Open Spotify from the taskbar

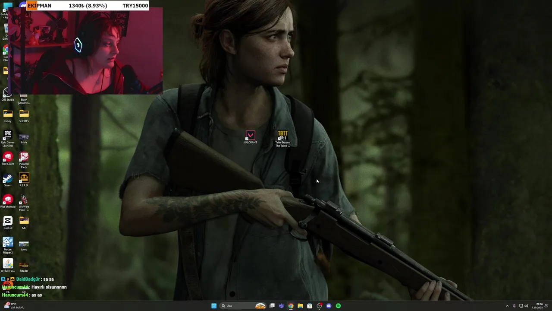point(338,306)
